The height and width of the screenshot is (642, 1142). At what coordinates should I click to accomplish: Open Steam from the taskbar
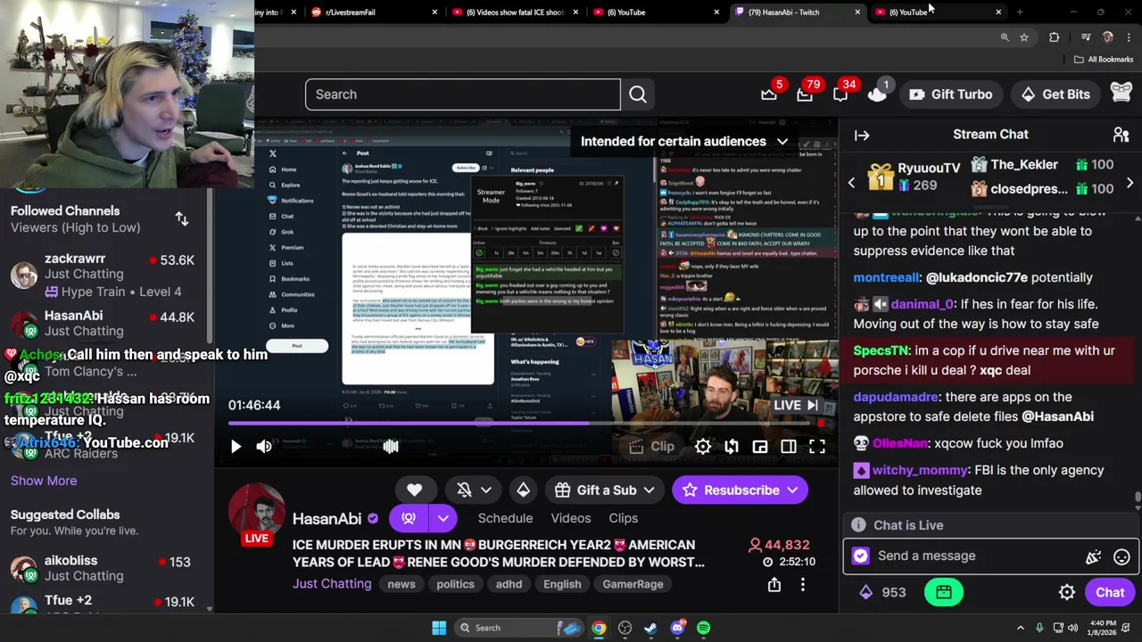tap(650, 628)
